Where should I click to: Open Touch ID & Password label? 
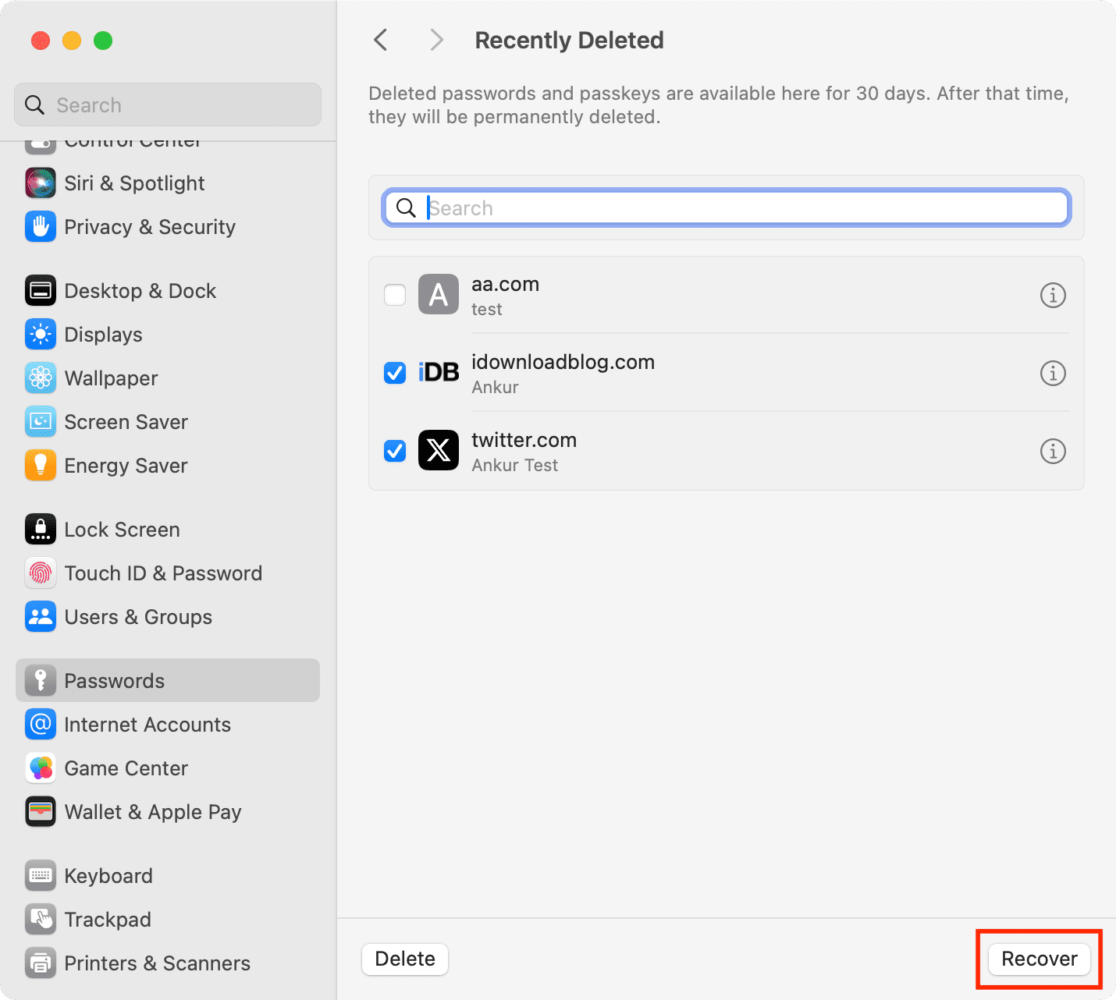163,573
